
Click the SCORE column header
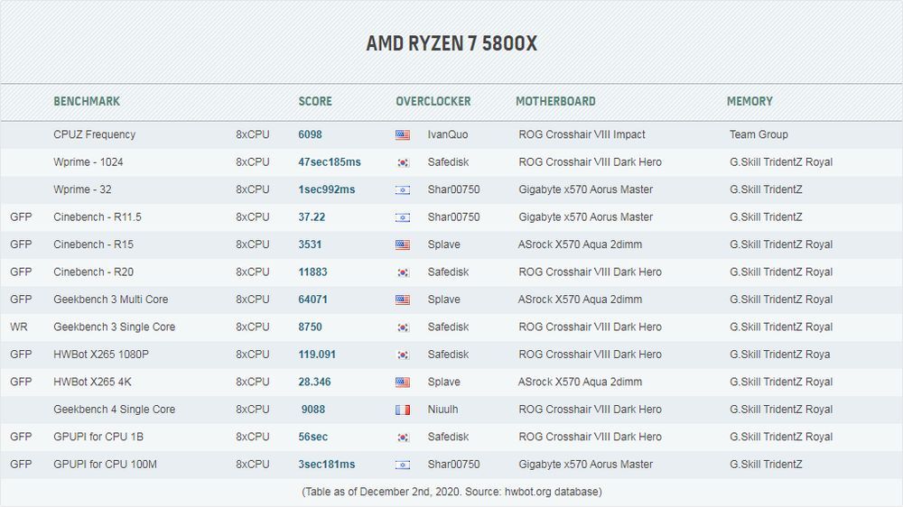(x=315, y=101)
